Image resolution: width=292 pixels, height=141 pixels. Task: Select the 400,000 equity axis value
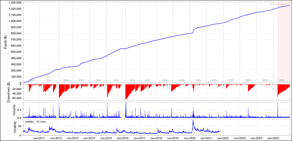point(17,58)
